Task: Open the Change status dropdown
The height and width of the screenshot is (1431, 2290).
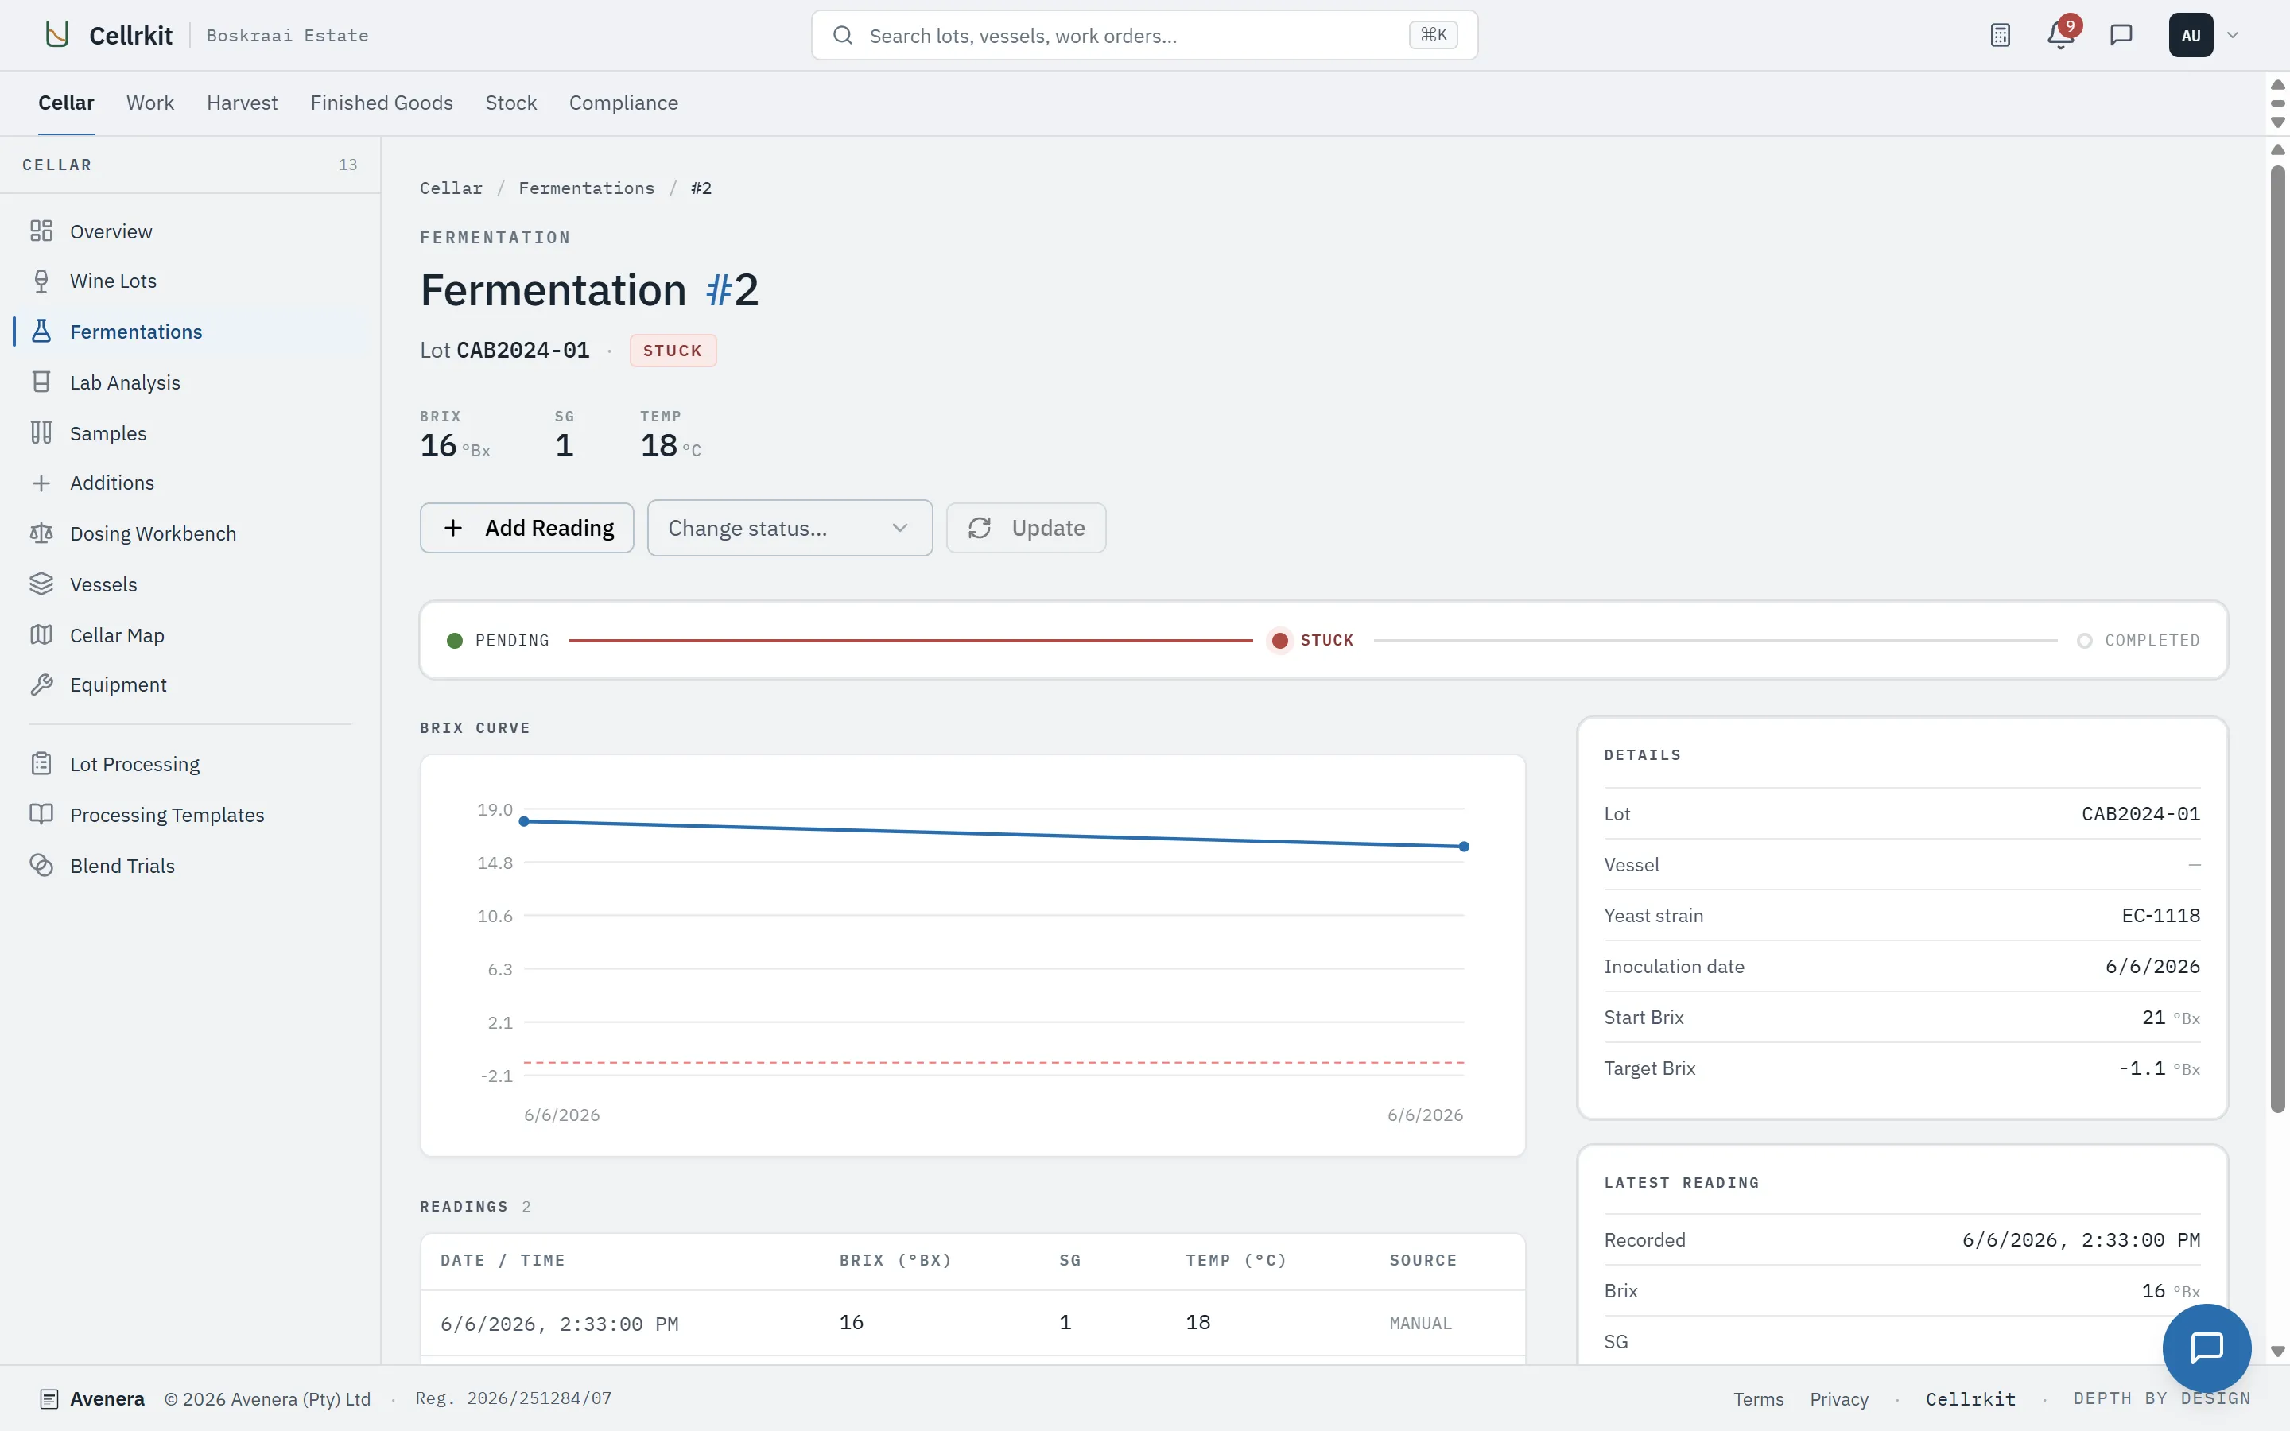Action: (x=790, y=528)
